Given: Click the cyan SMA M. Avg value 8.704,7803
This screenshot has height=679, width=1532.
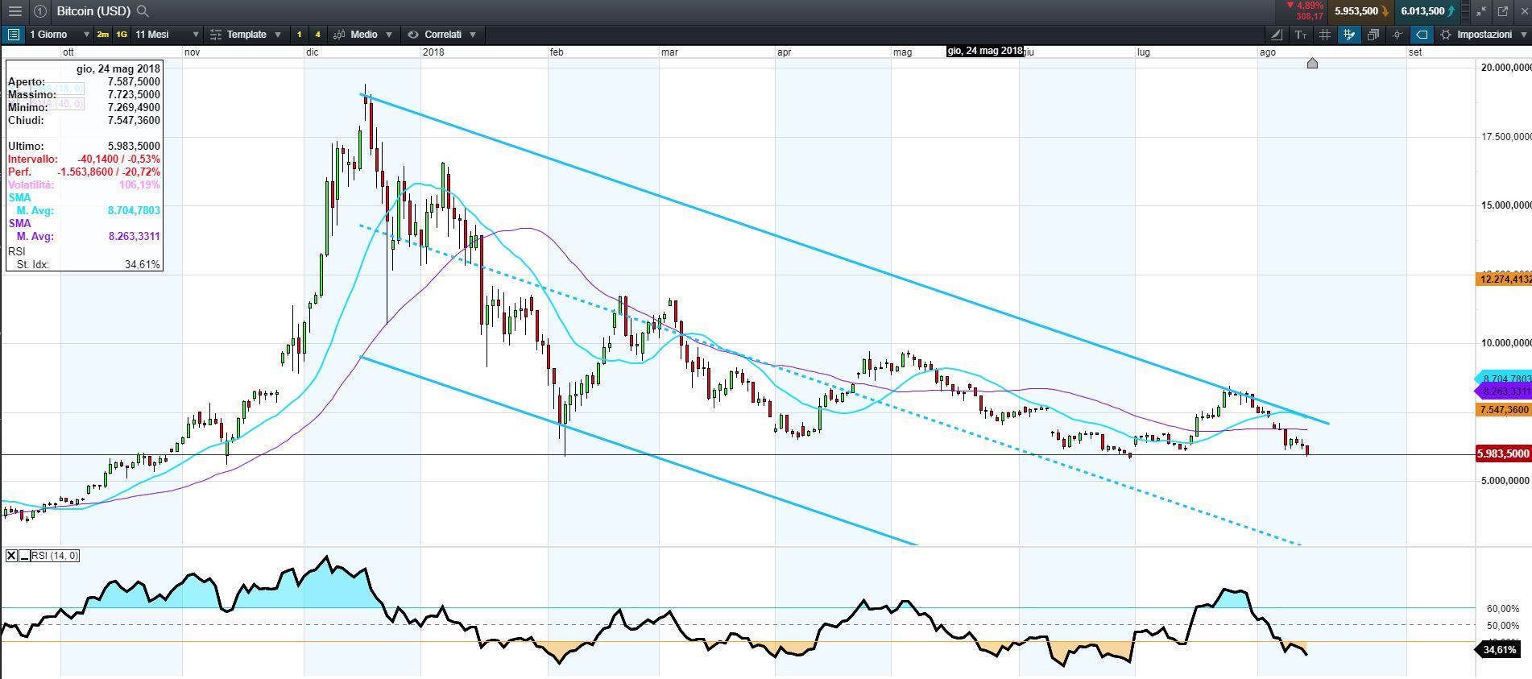Looking at the screenshot, I should (x=134, y=210).
